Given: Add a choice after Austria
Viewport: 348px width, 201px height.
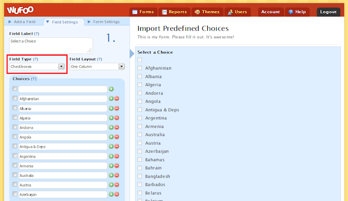Looking at the screenshot, I should 111,185.
